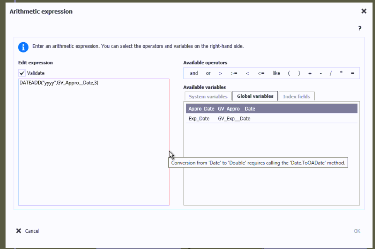
Task: Insert the less-than-or-equal operator
Action: (x=261, y=73)
